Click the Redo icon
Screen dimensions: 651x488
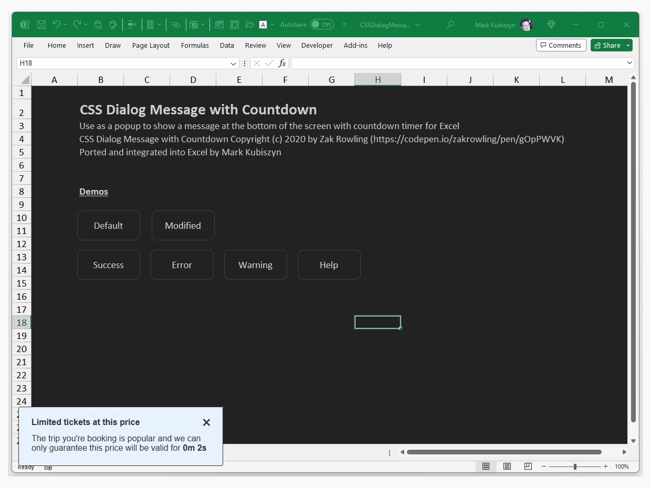77,24
